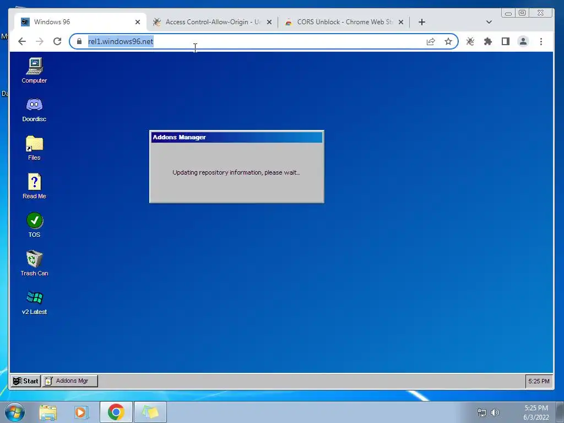Switch to CORS Unblock Chrome Web Store tab
Viewport: 564px width, 423px height.
[x=344, y=22]
